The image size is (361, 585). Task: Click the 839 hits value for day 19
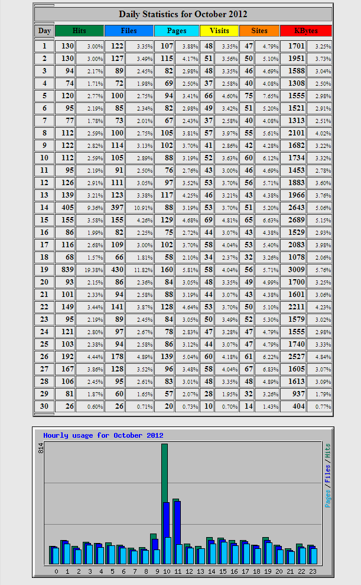(66, 269)
